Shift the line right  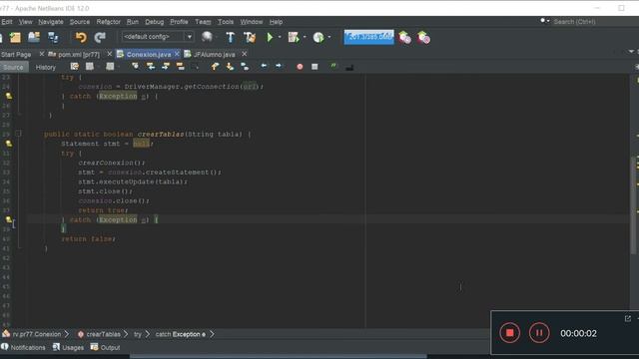coord(279,66)
